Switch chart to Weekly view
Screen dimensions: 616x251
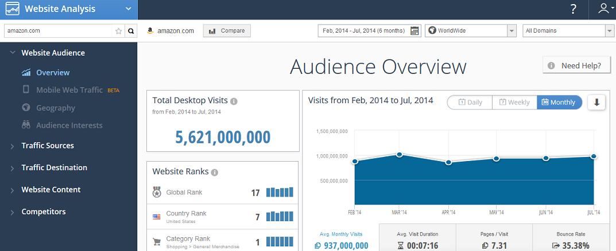pyautogui.click(x=514, y=103)
